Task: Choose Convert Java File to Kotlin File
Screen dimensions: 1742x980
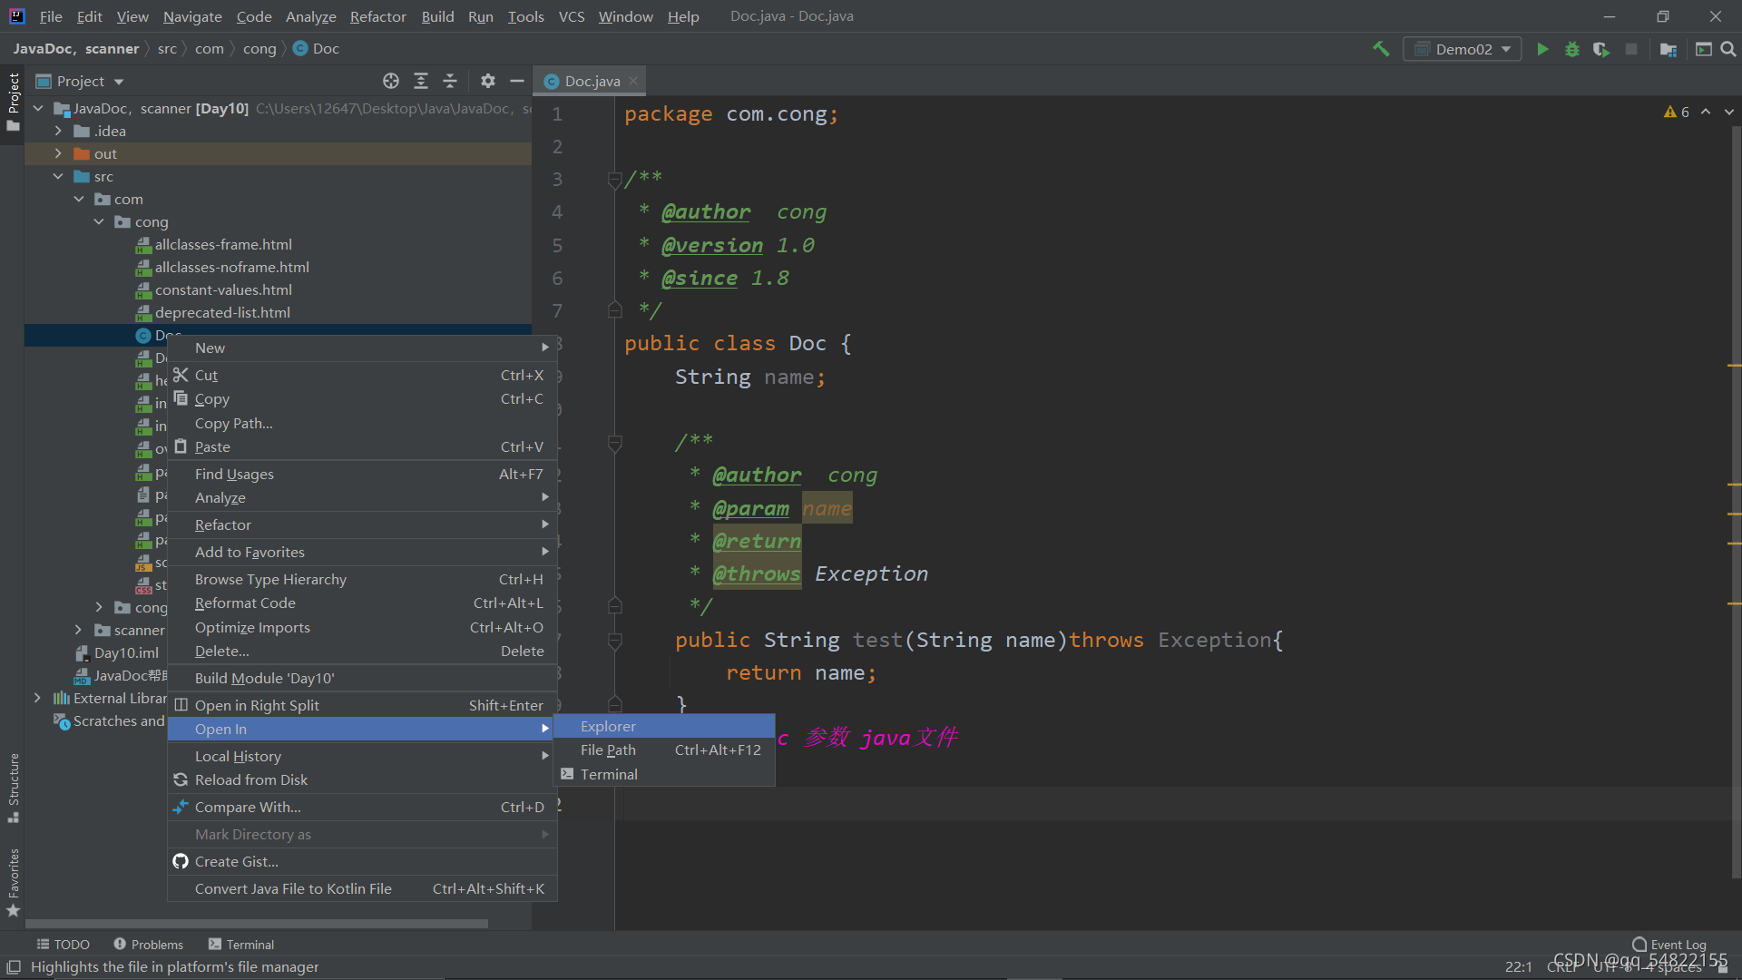Action: pos(362,889)
